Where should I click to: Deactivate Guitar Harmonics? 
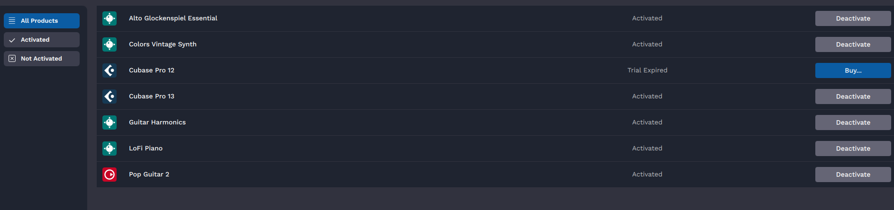tap(853, 122)
